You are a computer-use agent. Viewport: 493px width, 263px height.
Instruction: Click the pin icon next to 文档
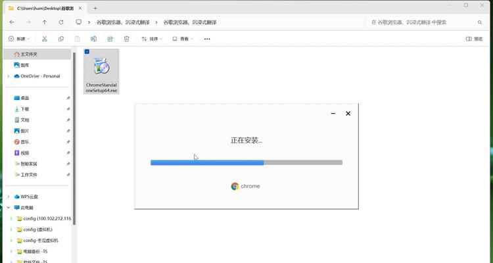click(x=68, y=120)
